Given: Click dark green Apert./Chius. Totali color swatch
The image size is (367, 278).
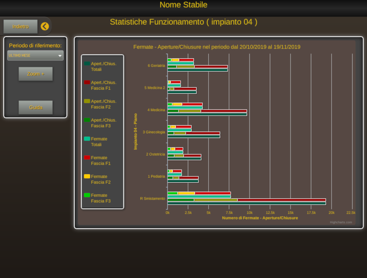Looking at the screenshot, I should coord(87,64).
